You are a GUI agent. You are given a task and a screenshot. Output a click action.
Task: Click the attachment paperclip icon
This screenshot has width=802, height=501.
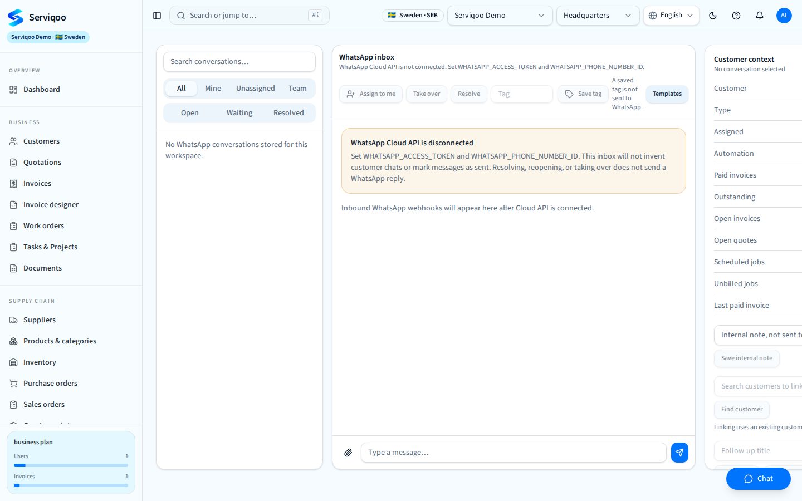tap(348, 453)
